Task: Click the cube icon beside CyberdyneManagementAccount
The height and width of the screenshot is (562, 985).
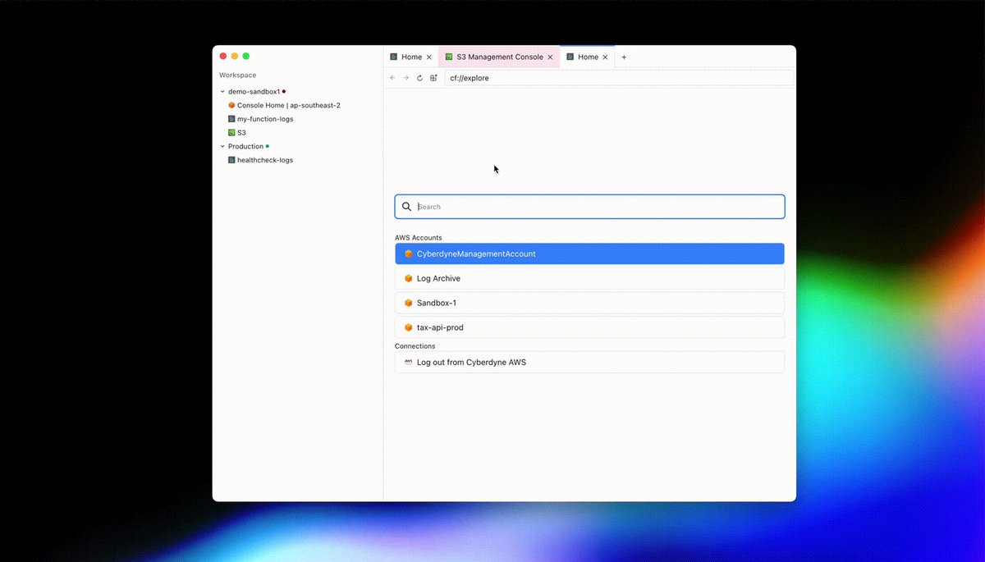Action: click(409, 254)
